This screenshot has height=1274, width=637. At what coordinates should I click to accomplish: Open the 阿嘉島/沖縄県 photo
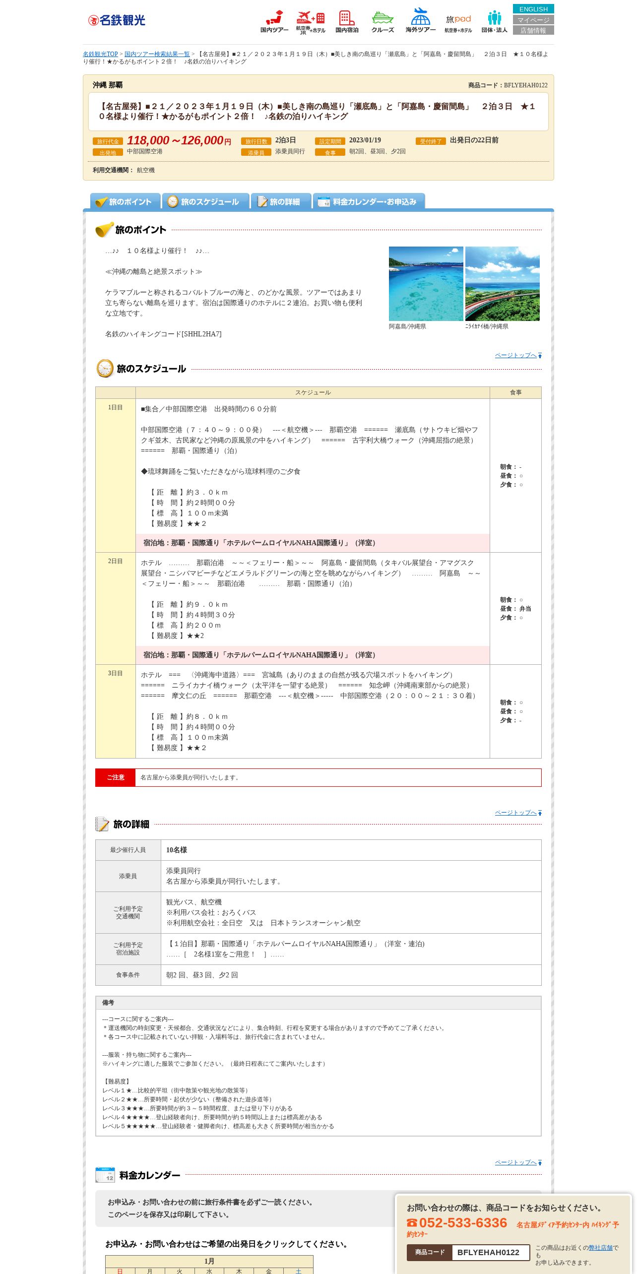coord(426,284)
